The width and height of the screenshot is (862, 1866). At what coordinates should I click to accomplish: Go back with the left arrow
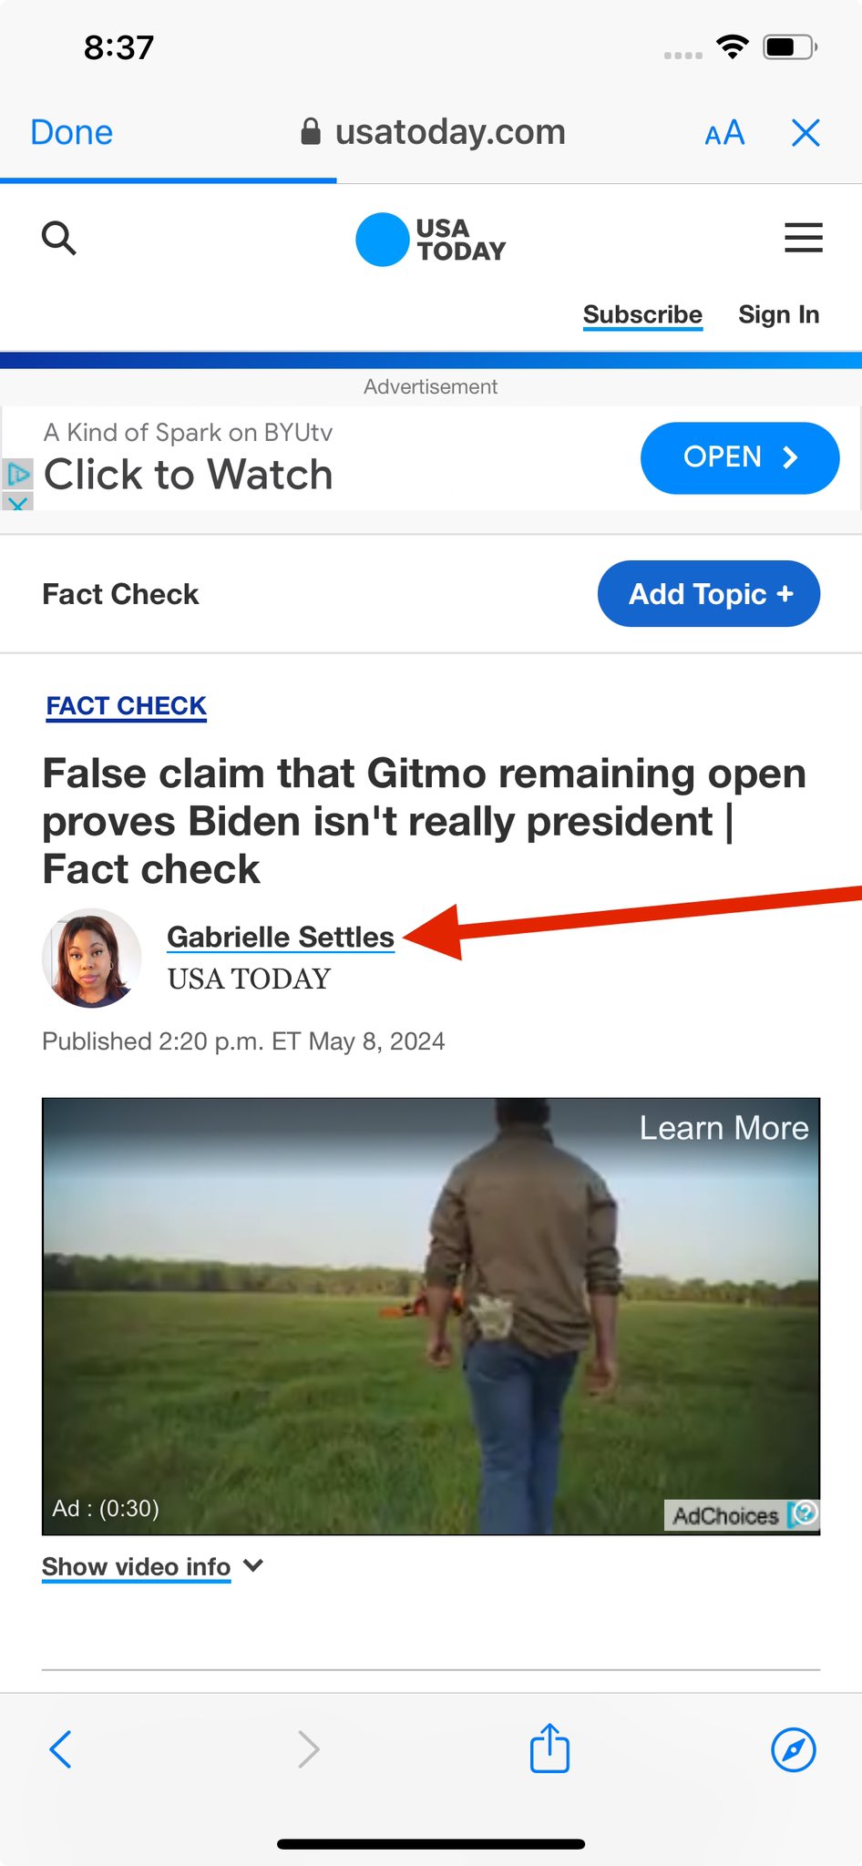pyautogui.click(x=60, y=1749)
